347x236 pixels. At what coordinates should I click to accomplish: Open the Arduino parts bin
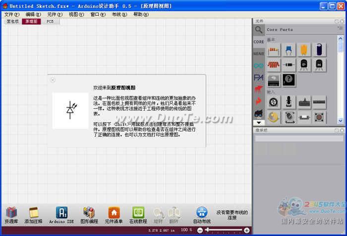(258, 66)
